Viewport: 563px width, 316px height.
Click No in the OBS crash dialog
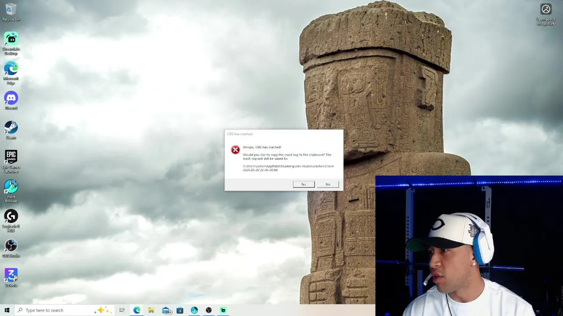tap(328, 184)
